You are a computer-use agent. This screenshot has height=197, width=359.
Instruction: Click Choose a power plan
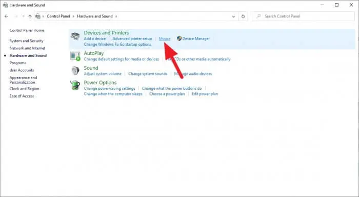(x=167, y=94)
